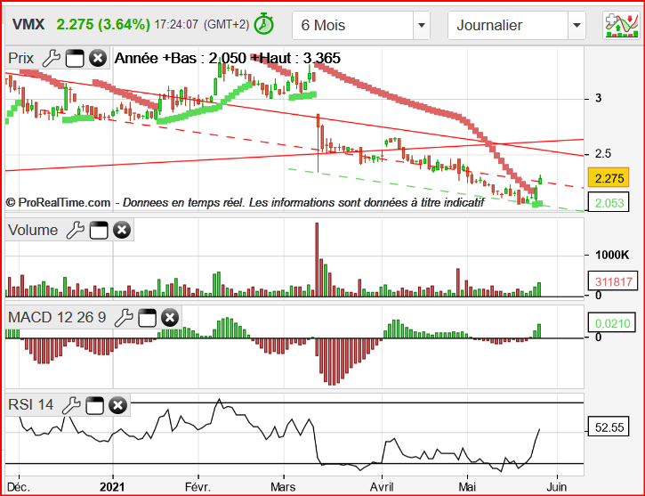645x496 pixels.
Task: Click the Volume panel label
Action: [x=33, y=230]
